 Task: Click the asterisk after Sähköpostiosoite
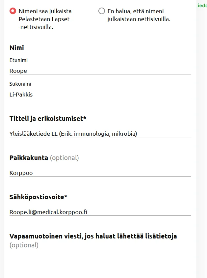[x=66, y=196]
